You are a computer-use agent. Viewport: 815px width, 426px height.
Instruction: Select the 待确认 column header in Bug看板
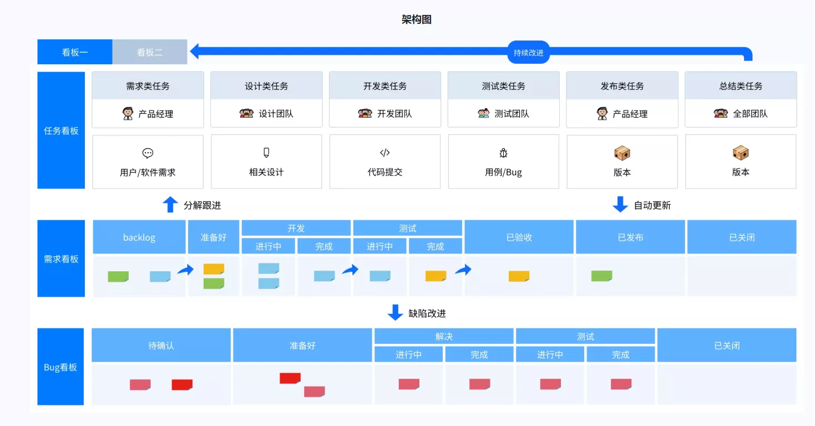(161, 345)
